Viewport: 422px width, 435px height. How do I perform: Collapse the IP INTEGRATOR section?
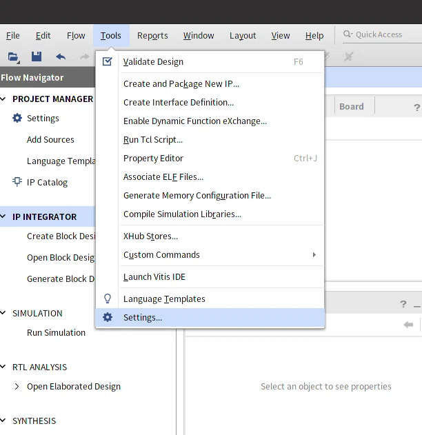click(3, 216)
